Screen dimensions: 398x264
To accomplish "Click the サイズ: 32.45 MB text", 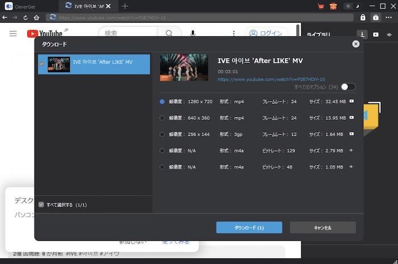I will coord(327,102).
